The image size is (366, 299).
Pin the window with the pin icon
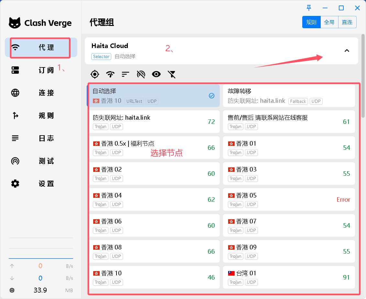[309, 8]
